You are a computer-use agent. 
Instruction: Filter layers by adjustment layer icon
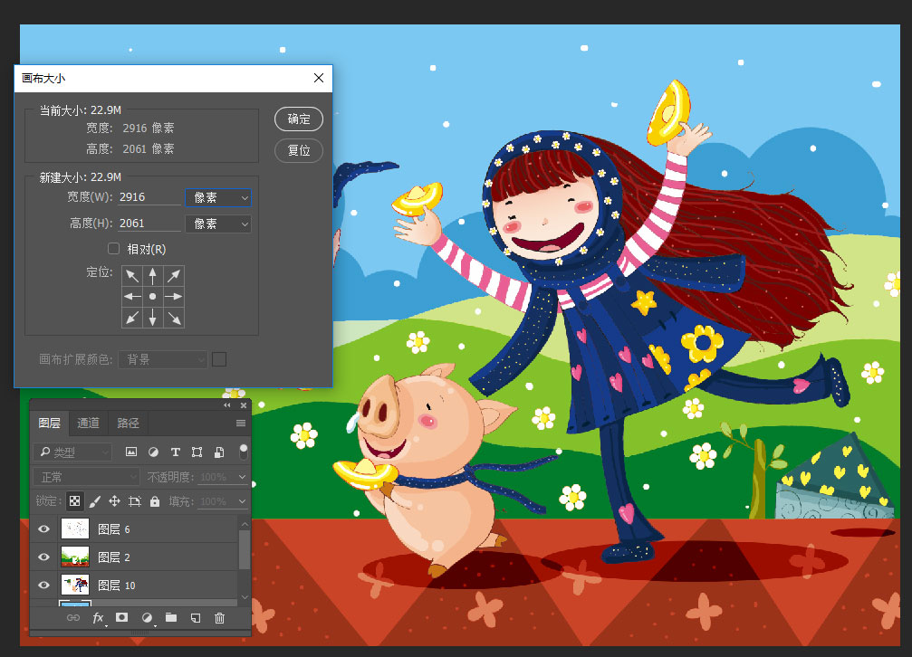coord(154,452)
